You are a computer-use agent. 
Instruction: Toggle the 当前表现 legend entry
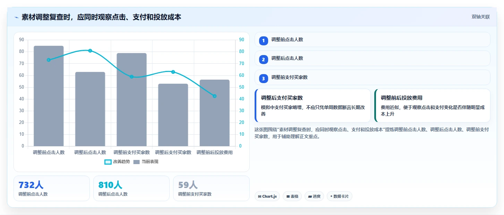click(146, 162)
